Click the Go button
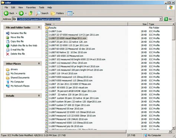 pos(168,19)
